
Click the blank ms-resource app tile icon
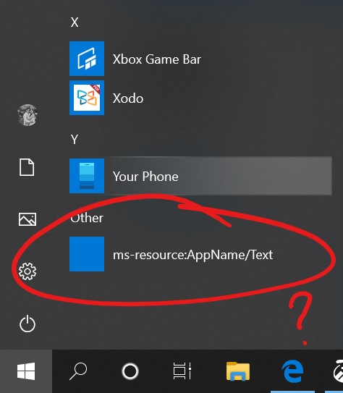pyautogui.click(x=87, y=254)
